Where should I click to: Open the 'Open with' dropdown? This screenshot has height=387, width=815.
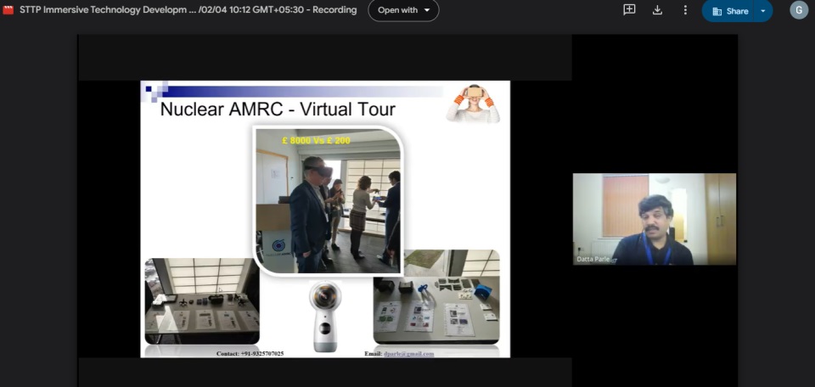point(403,10)
